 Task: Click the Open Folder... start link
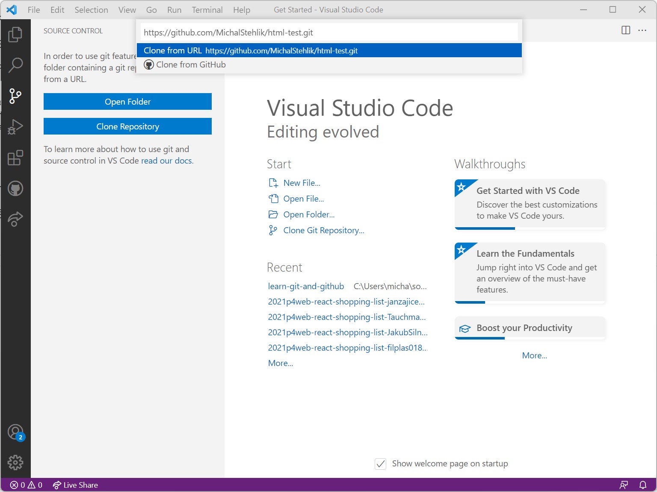[x=309, y=214]
